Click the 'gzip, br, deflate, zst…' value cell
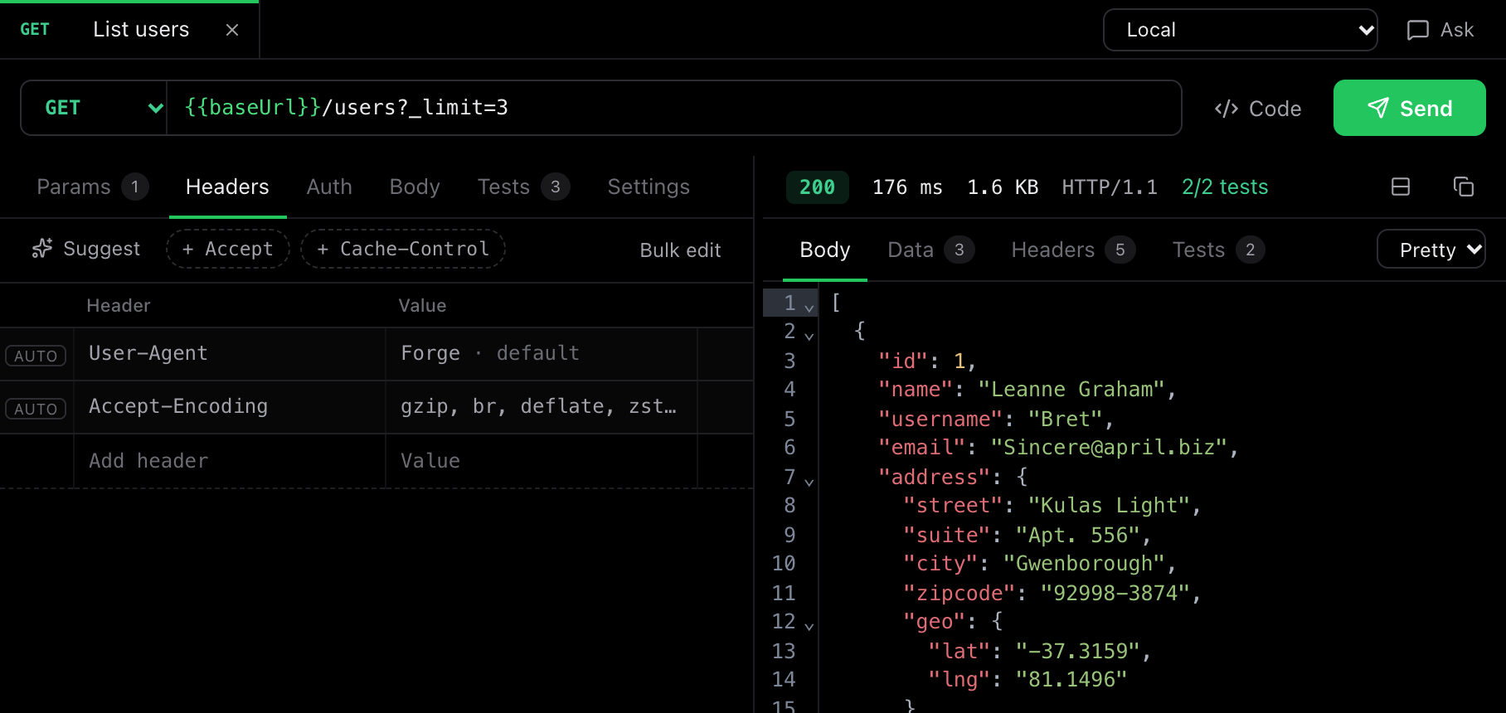The image size is (1506, 713). coord(542,407)
